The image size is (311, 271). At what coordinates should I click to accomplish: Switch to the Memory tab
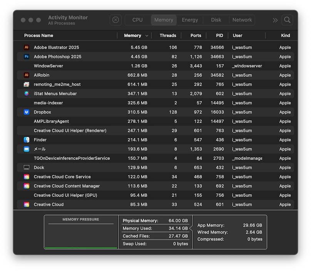pos(164,20)
